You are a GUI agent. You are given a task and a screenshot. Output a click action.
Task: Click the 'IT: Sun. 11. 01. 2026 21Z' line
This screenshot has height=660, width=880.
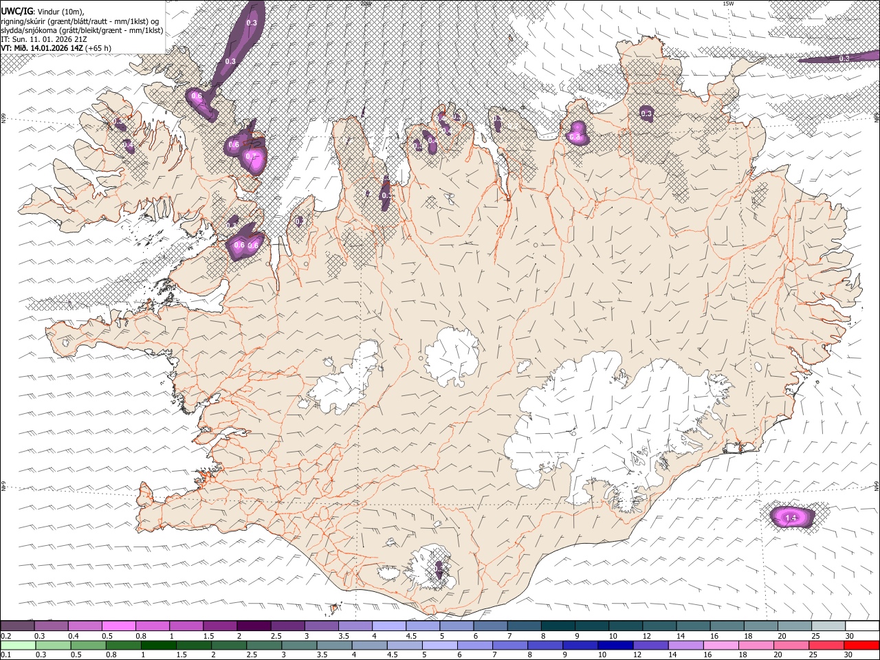point(43,39)
